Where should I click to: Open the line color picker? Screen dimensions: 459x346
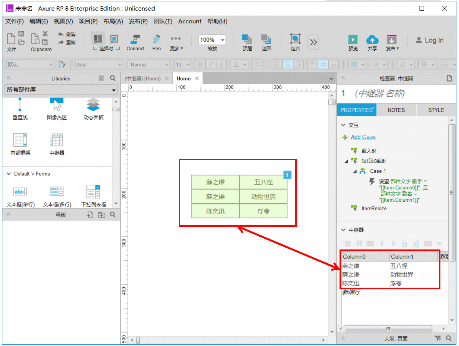click(x=406, y=64)
